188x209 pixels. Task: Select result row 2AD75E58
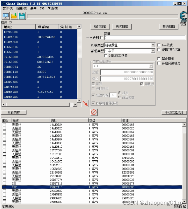[x=40, y=87]
